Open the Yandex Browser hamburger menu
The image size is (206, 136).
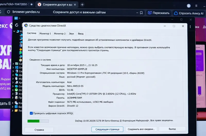(196, 6)
